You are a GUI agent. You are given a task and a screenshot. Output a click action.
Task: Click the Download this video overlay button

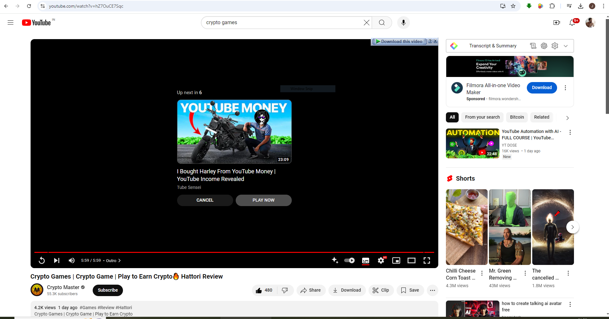399,41
